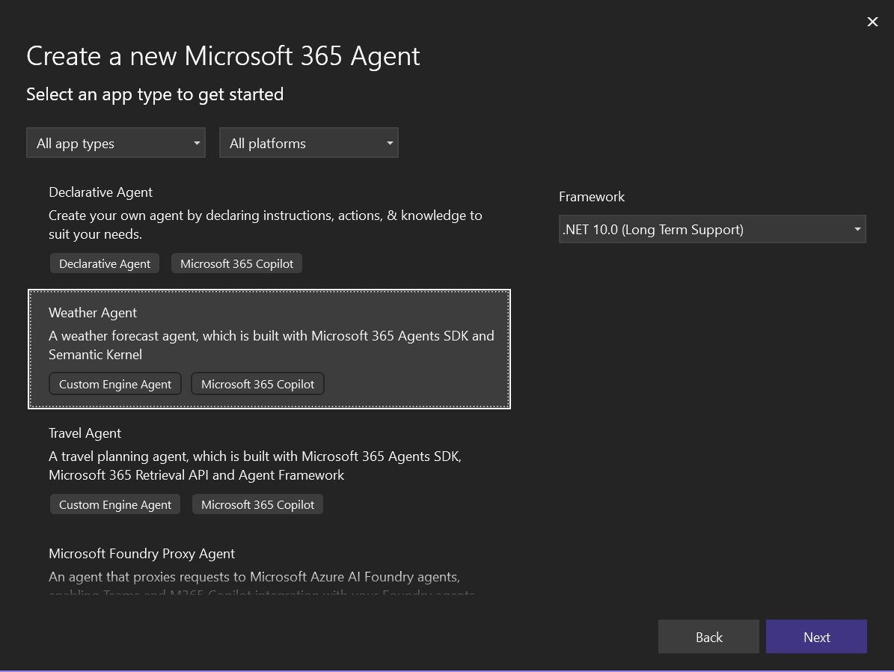Image resolution: width=894 pixels, height=672 pixels.
Task: Click Microsoft 365 Copilot tag under Weather Agent
Action: 257,384
